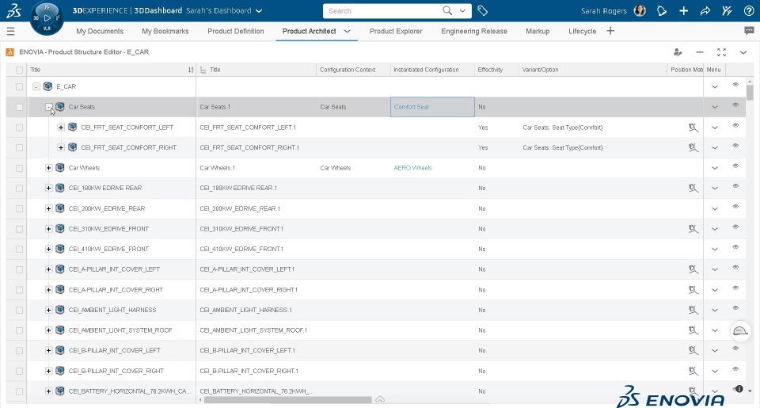Expand CEI_FRT_SEAT_COMFORT_LEFT node
Viewport: 760px width, 408px height.
pos(61,128)
